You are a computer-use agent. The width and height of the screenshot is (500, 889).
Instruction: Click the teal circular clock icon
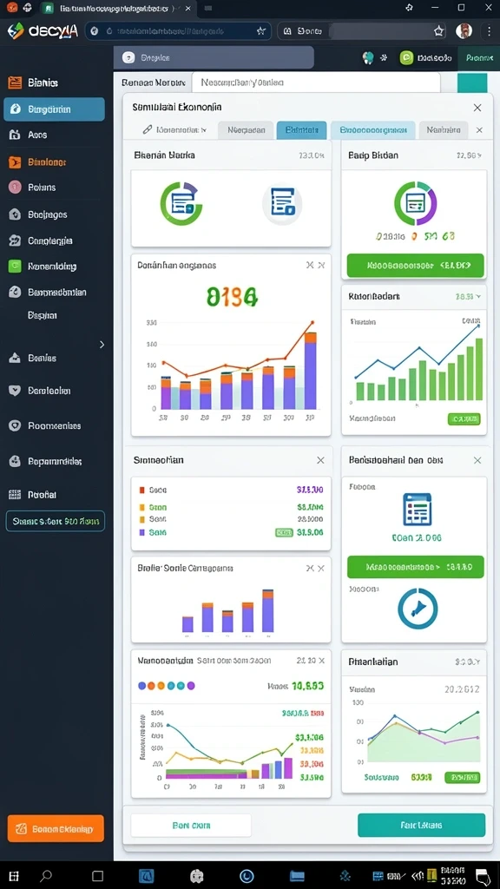(x=418, y=609)
